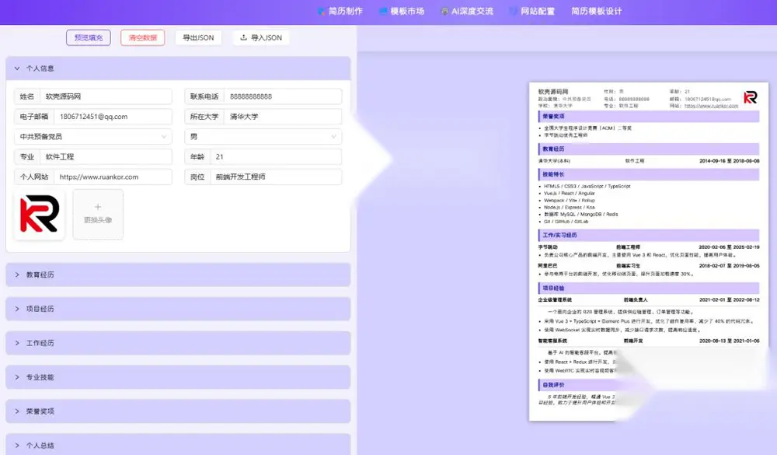Click the 网站配置 tab icon
This screenshot has height=455, width=777.
tap(514, 11)
